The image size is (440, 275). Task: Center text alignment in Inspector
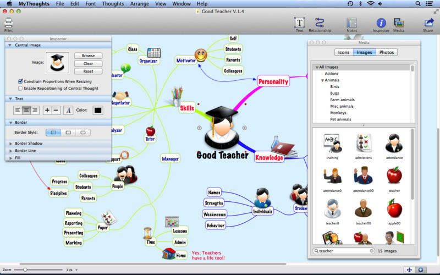coord(26,111)
